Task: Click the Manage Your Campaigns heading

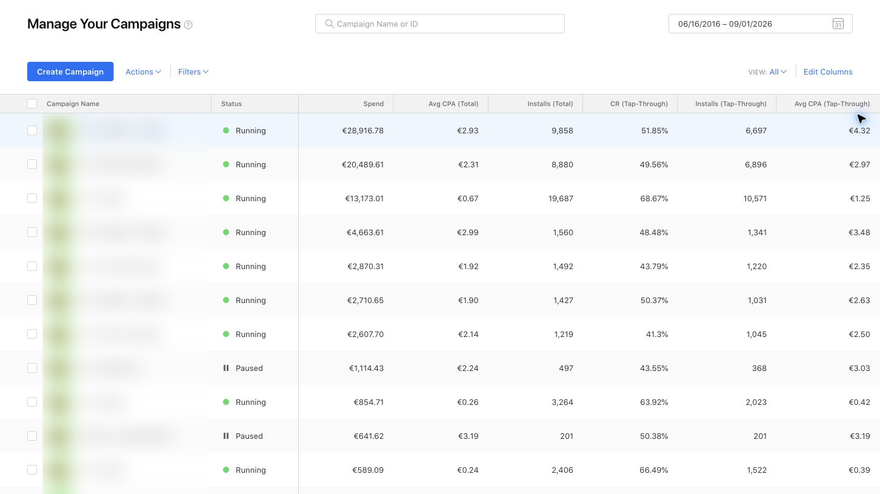Action: pyautogui.click(x=104, y=24)
